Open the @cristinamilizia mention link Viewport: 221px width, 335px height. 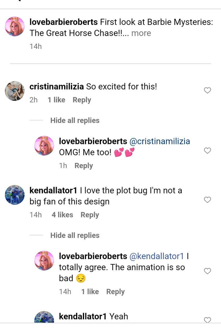pos(160,141)
